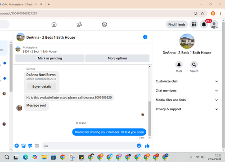Click More options button
225x162 pixels.
pyautogui.click(x=117, y=58)
